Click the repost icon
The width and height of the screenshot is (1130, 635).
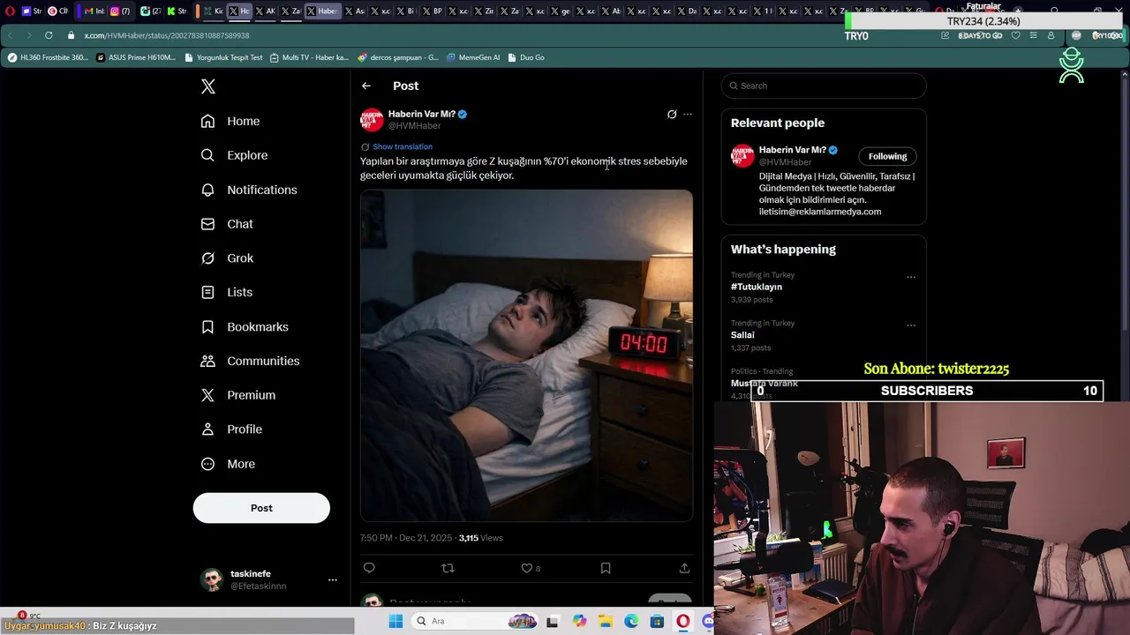pos(448,568)
